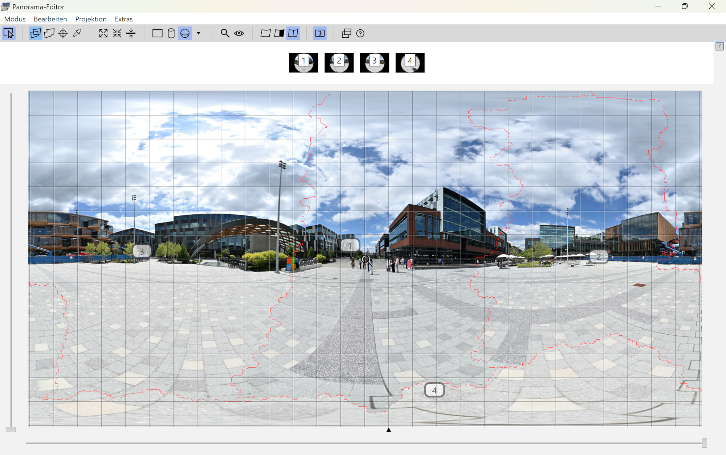Select the eyedropper tool
The height and width of the screenshot is (455, 726).
77,33
